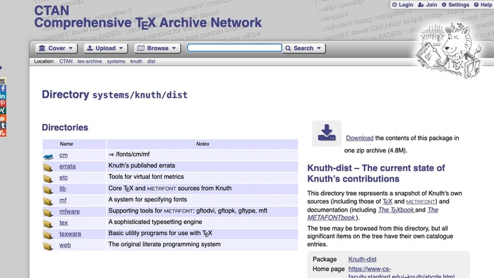Image resolution: width=494 pixels, height=278 pixels.
Task: Open the cm directory link
Action: pos(64,155)
